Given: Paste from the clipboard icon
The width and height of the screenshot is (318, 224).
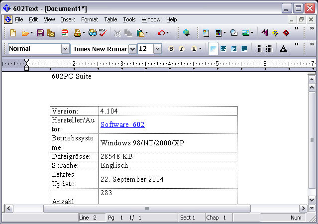Looking at the screenshot, I should 140,33.
